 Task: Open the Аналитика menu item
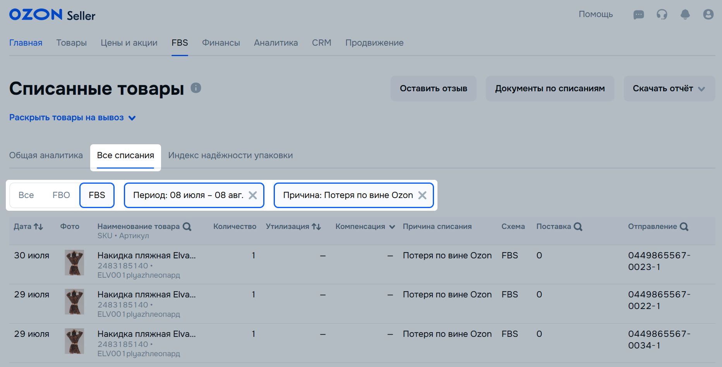tap(276, 43)
